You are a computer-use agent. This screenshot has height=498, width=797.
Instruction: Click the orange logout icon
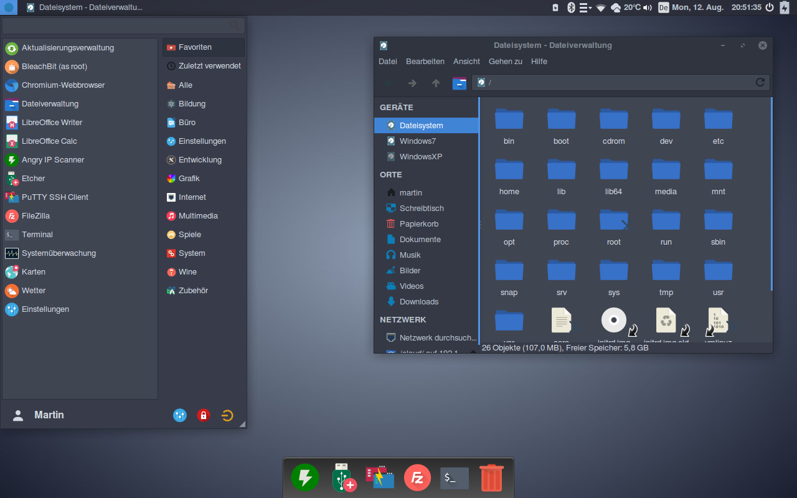227,415
